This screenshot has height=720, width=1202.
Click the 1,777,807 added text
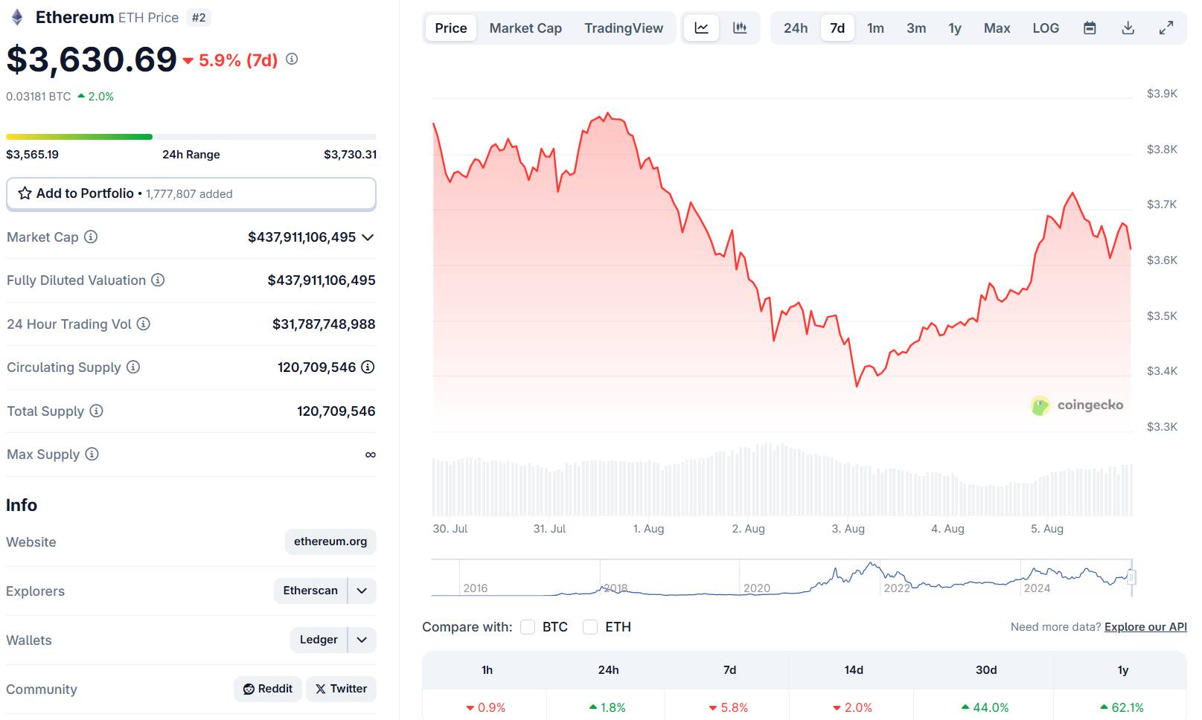pos(189,194)
